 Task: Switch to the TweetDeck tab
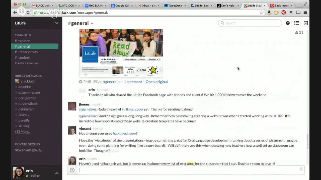tap(175, 5)
